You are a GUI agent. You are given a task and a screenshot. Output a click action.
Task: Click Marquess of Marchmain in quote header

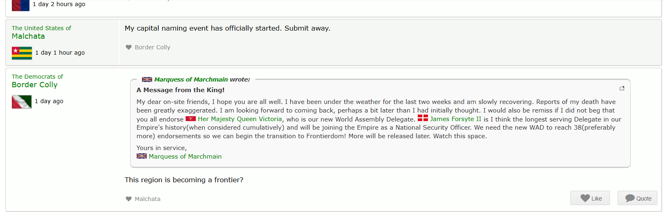click(x=191, y=79)
